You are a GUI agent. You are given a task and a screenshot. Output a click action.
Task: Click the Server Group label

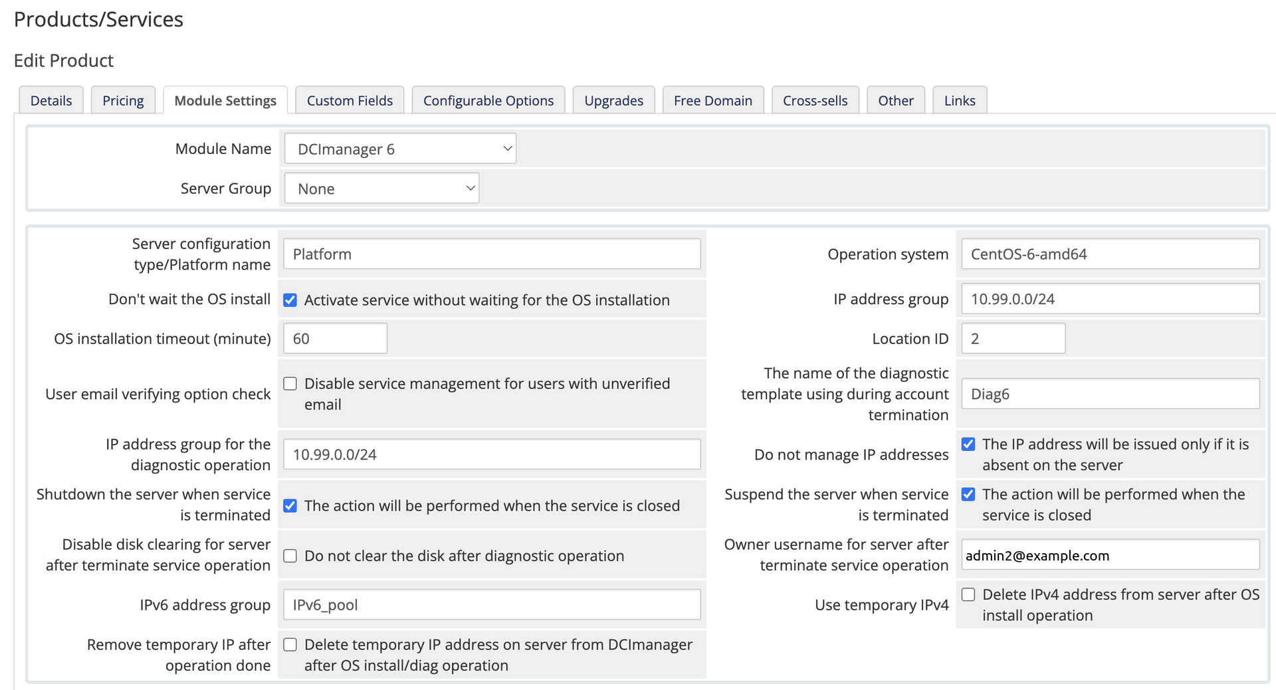pos(226,189)
